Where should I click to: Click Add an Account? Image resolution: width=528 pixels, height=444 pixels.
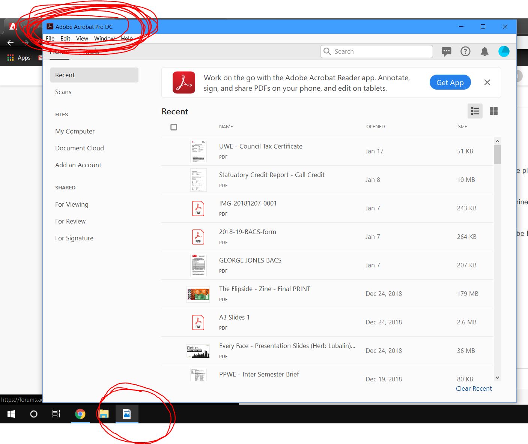pos(78,165)
